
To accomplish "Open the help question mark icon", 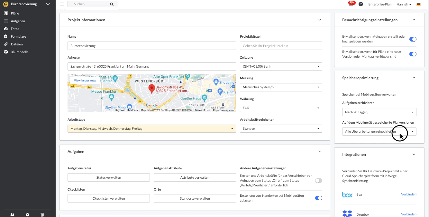I will pyautogui.click(x=361, y=4).
